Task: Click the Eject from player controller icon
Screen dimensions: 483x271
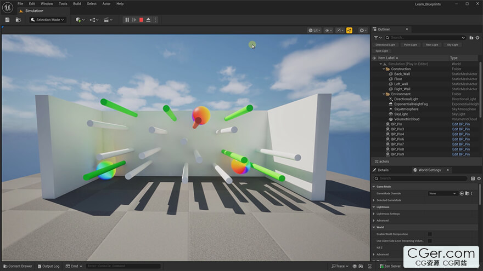Action: (x=148, y=20)
